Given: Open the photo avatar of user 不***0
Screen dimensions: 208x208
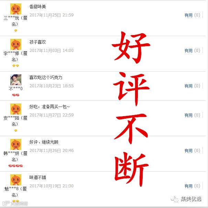Looking at the screenshot, I should tap(16, 80).
